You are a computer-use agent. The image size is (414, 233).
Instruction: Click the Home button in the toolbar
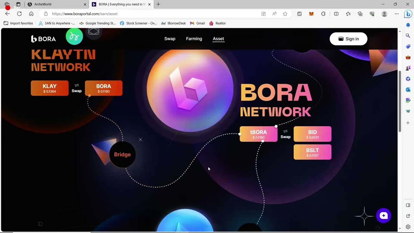pos(31,14)
